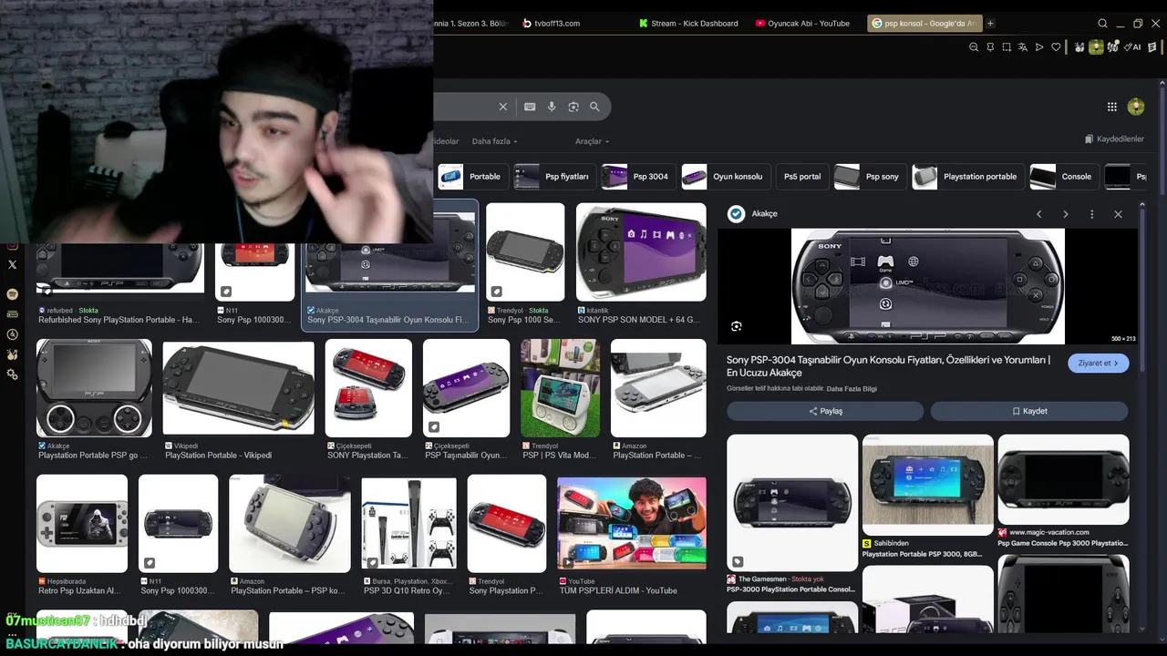1167x656 pixels.
Task: Click the translate page icon in the toolbar
Action: (x=1023, y=47)
